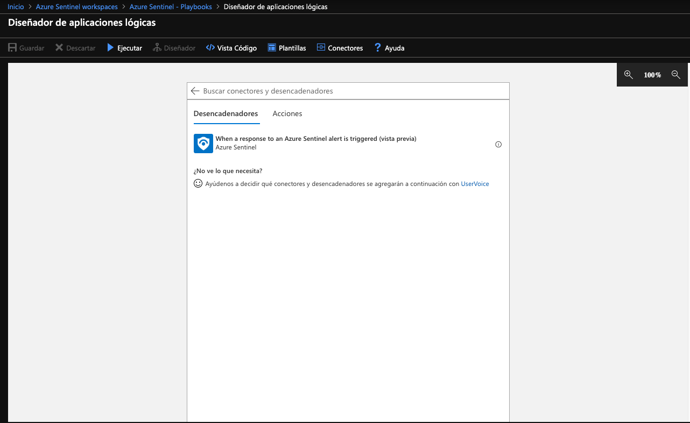Screen dimensions: 690x423
Task: Switch to the Acciones tab
Action: (x=287, y=113)
